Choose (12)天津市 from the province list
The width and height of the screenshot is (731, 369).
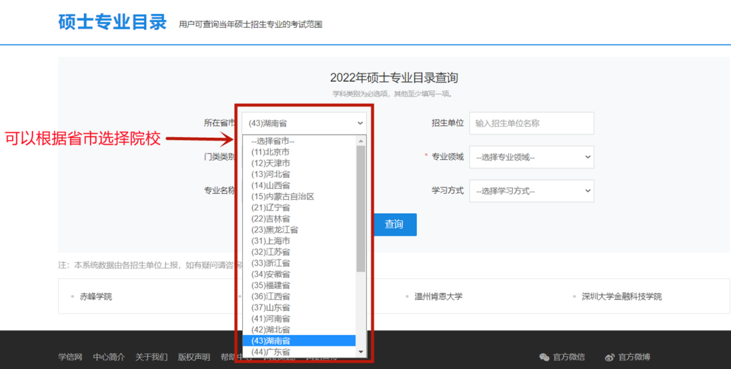(x=299, y=164)
